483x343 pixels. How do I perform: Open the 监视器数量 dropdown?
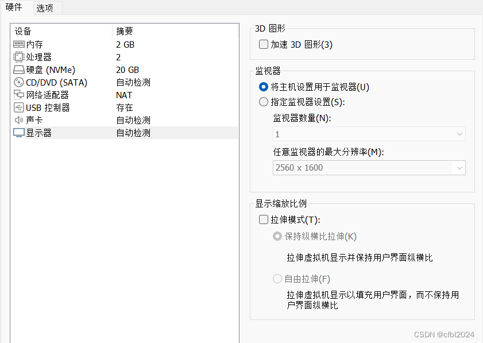click(x=369, y=134)
